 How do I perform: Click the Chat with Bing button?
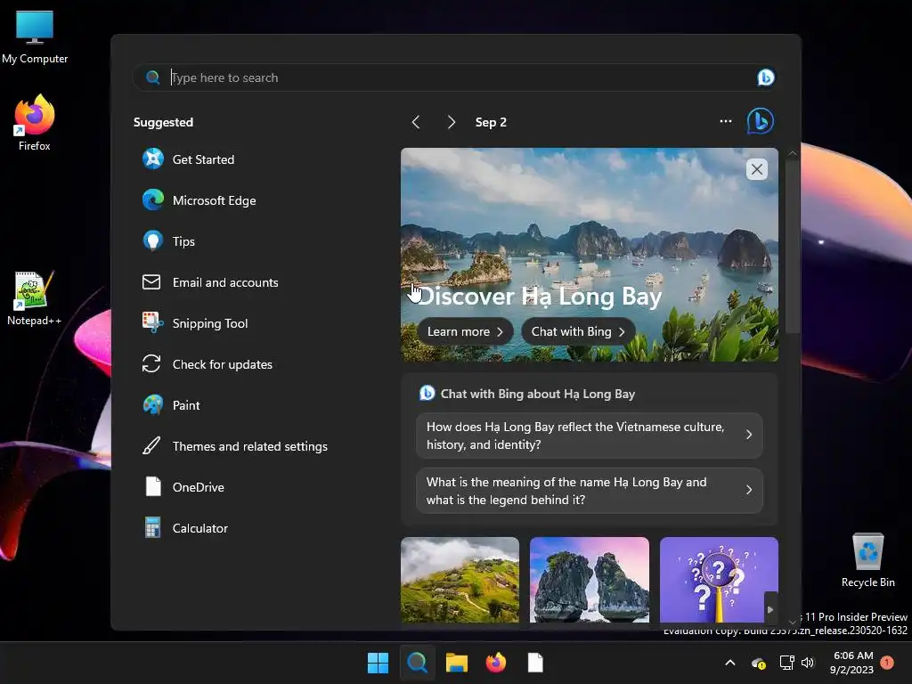[578, 331]
